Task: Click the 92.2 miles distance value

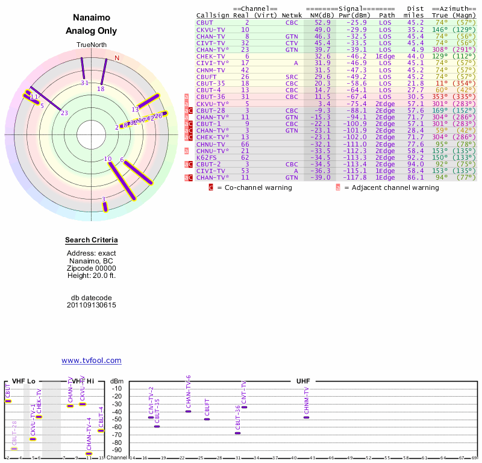Action: (x=416, y=157)
